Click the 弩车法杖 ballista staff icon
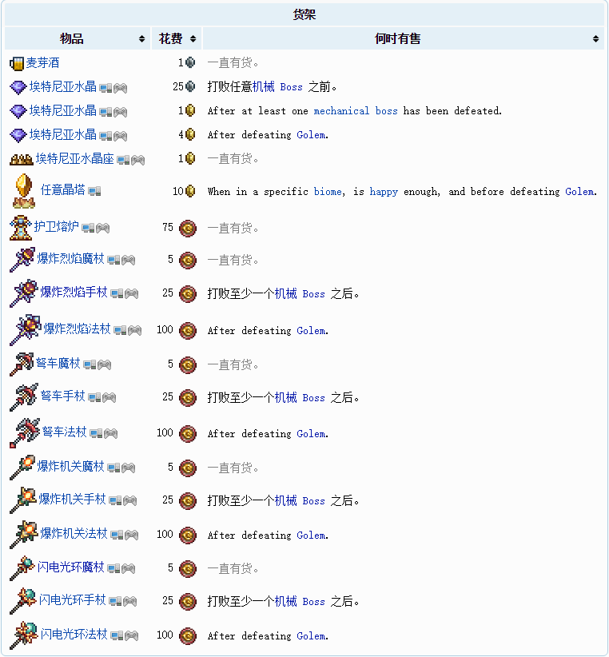 [x=25, y=433]
